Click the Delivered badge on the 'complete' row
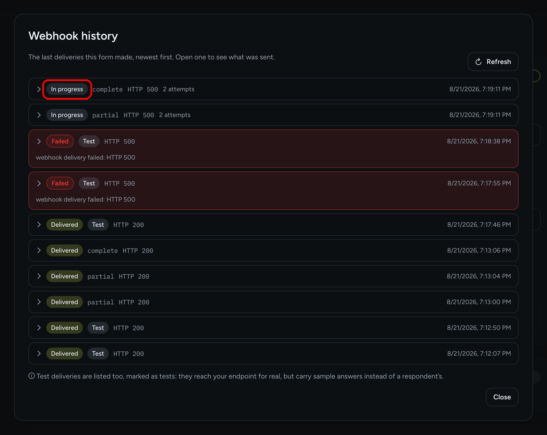This screenshot has width=547, height=435. coord(65,251)
